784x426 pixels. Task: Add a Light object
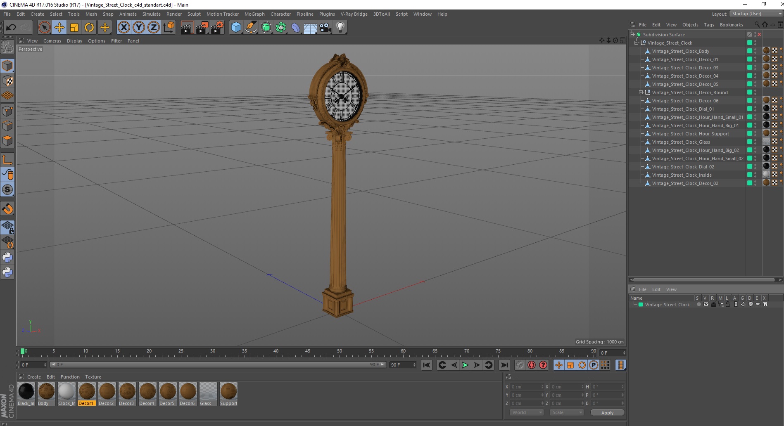click(340, 28)
